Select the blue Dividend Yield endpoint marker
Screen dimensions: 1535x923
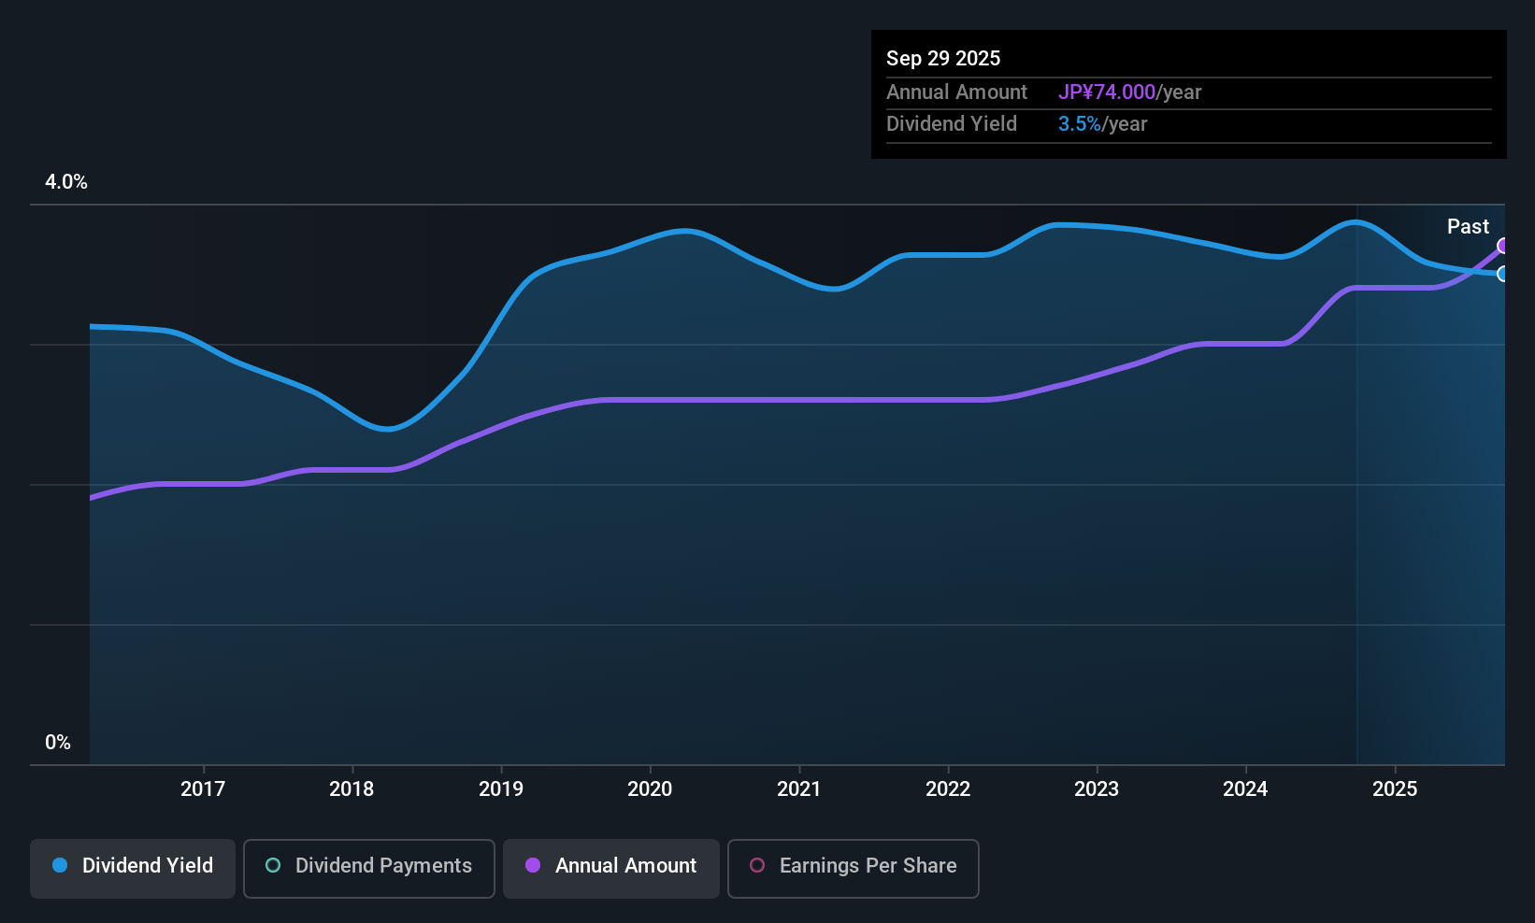click(x=1503, y=274)
